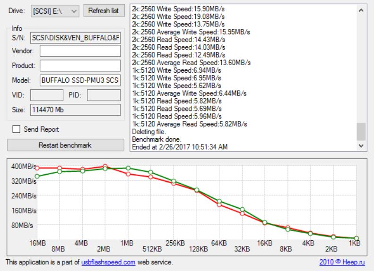Focus the empty Product text field
Viewport: 374px width, 271px height.
point(80,66)
